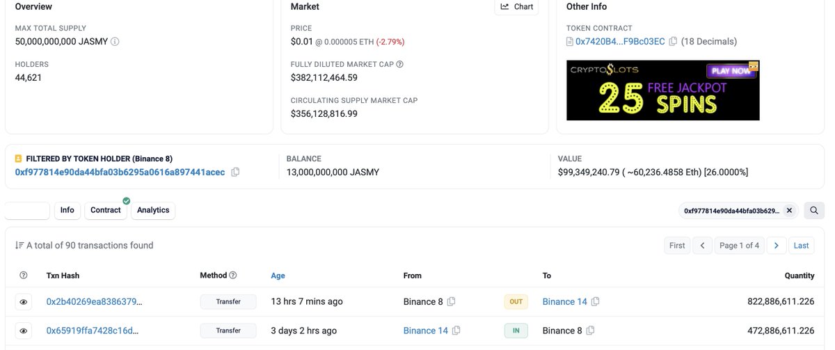Select age text 3 days 2 hrs ago
The width and height of the screenshot is (835, 350).
point(303,331)
